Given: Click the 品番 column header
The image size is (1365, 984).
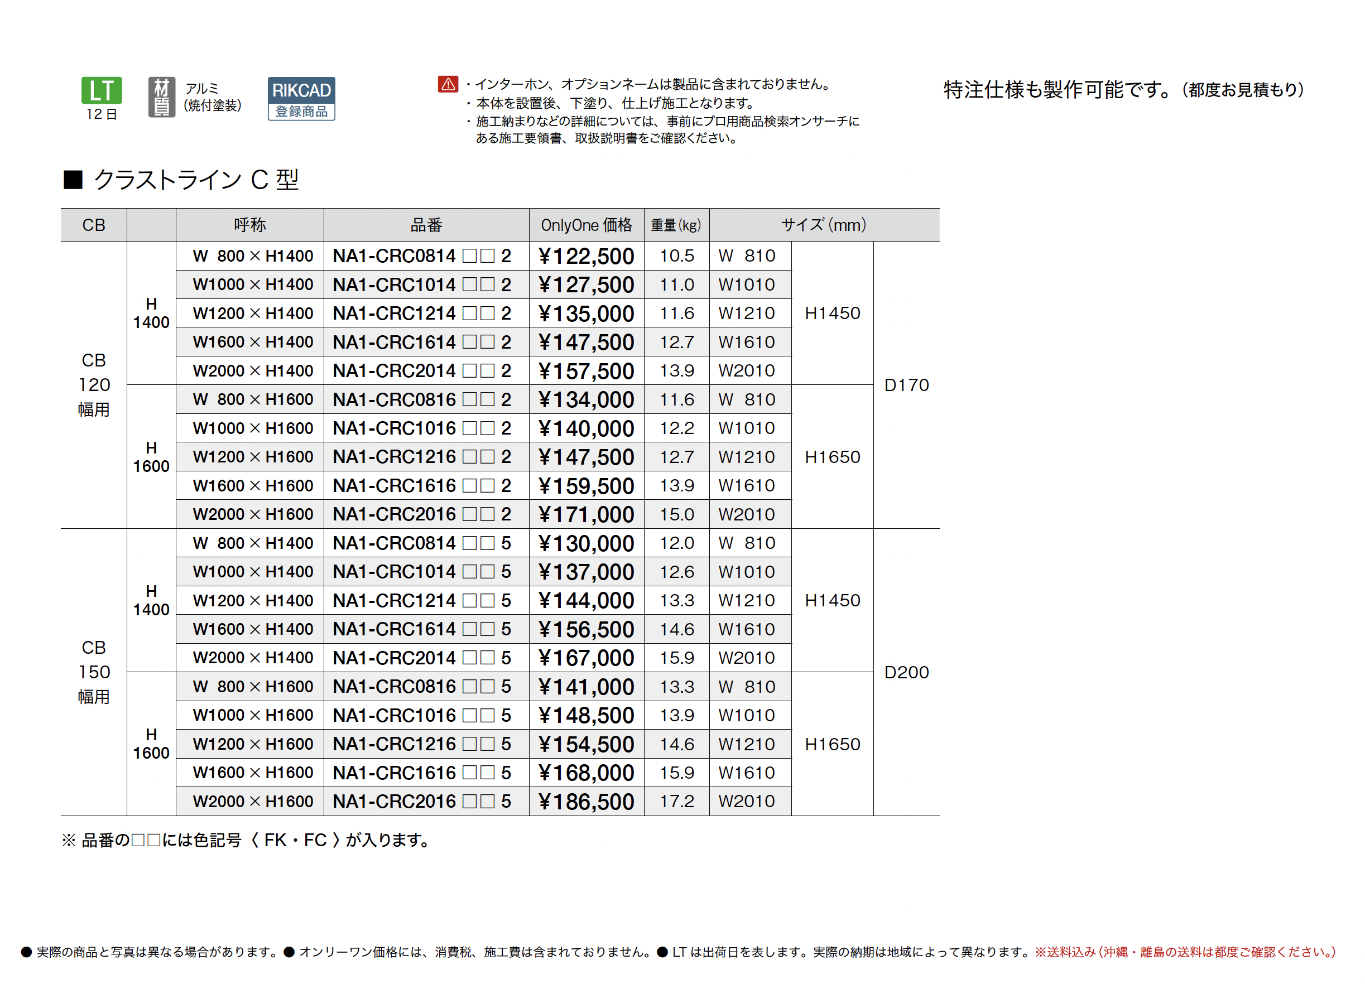Looking at the screenshot, I should [426, 225].
